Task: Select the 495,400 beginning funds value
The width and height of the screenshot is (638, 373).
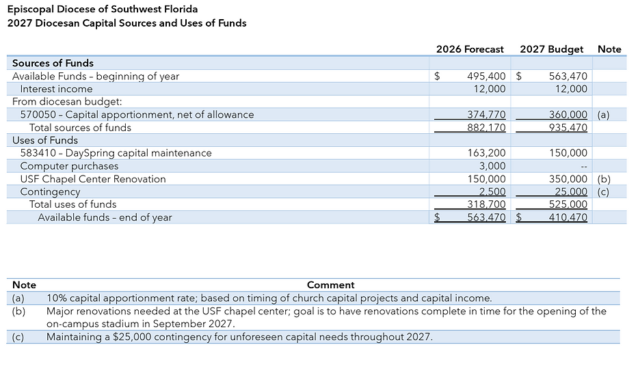Action: pyautogui.click(x=486, y=76)
